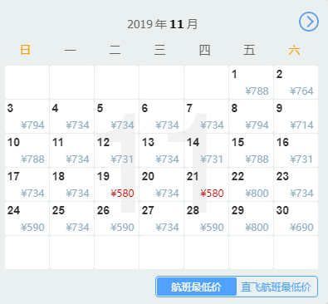The height and width of the screenshot is (304, 328).
Task: Select November 24 priced ¥590
Action: pos(27,218)
